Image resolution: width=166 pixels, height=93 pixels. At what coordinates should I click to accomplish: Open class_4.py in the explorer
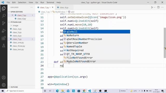coord(22,29)
